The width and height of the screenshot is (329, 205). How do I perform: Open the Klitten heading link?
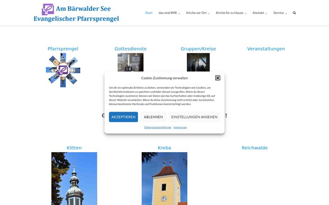click(x=74, y=148)
